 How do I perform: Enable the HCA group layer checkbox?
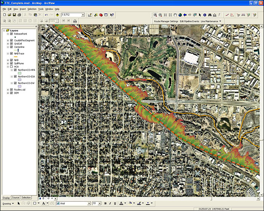[x=11, y=67]
